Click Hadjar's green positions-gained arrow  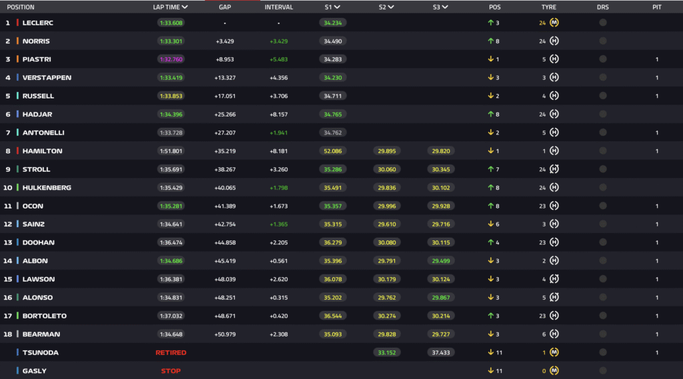490,114
